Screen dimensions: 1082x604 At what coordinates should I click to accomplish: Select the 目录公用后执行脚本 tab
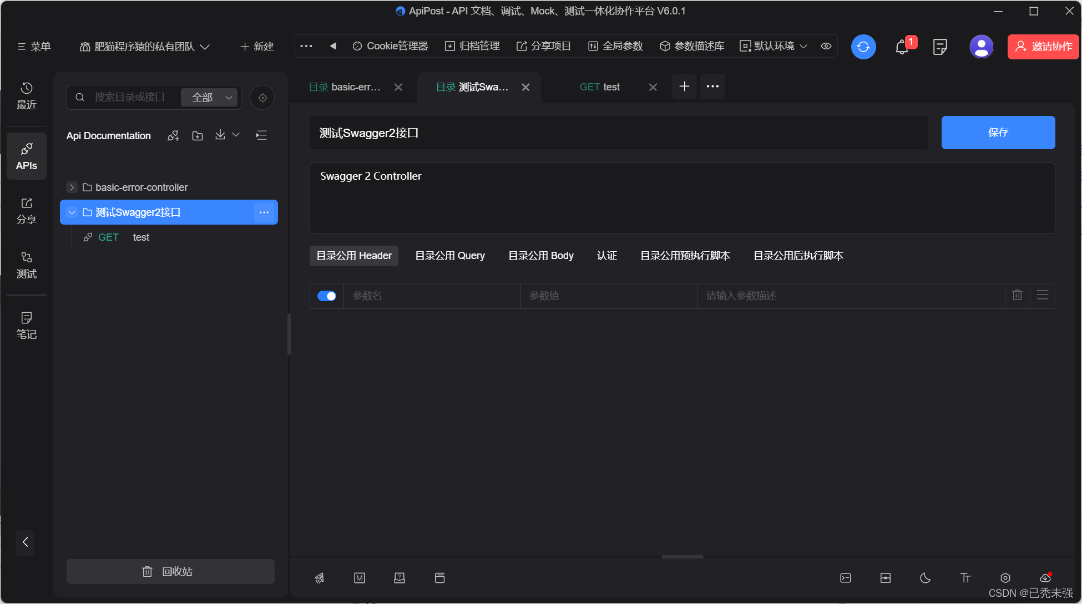798,256
